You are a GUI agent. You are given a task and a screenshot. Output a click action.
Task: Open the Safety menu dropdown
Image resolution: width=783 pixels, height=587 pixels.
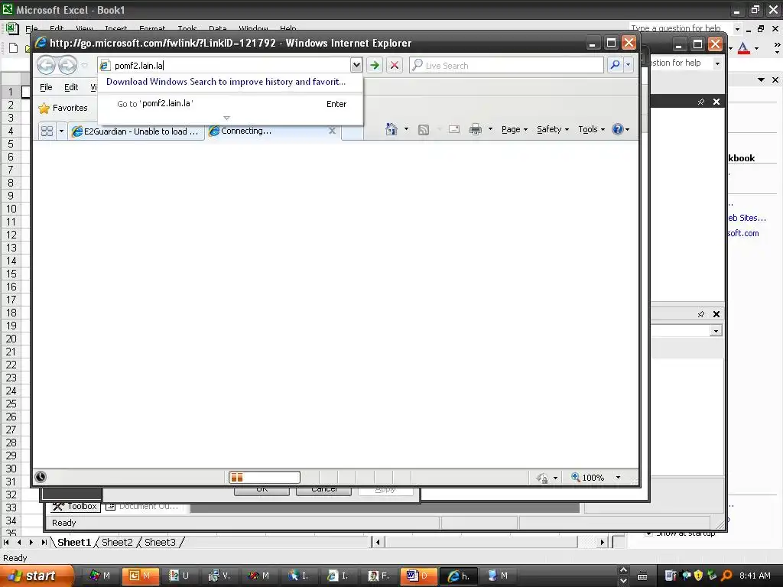(x=553, y=129)
